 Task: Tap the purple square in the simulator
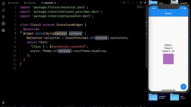coord(168,59)
